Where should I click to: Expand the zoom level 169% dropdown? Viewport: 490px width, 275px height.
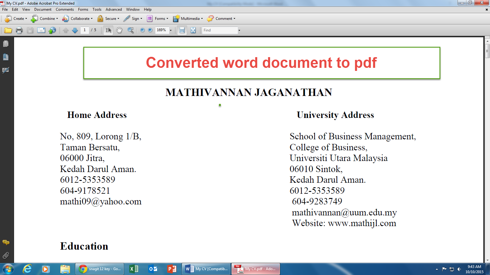coord(171,30)
